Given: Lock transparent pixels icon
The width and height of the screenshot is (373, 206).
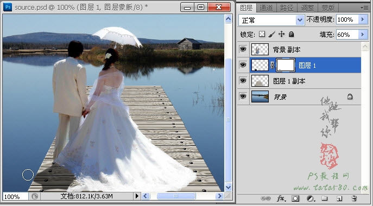Looking at the screenshot, I should pyautogui.click(x=262, y=35).
